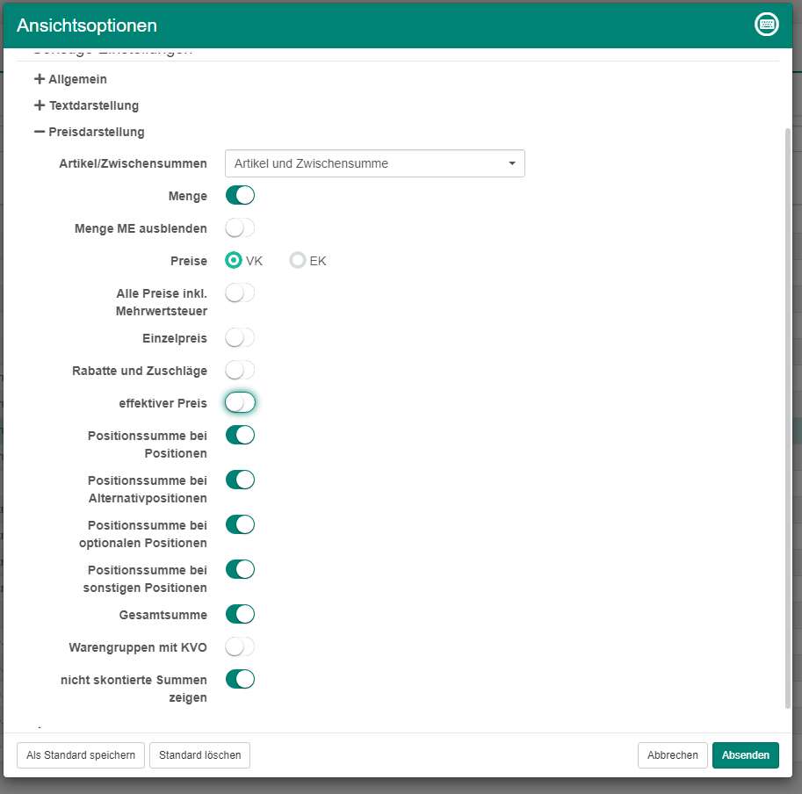The width and height of the screenshot is (802, 794).
Task: Disable Positionssumme bei Alternativpositionen
Action: pos(240,480)
